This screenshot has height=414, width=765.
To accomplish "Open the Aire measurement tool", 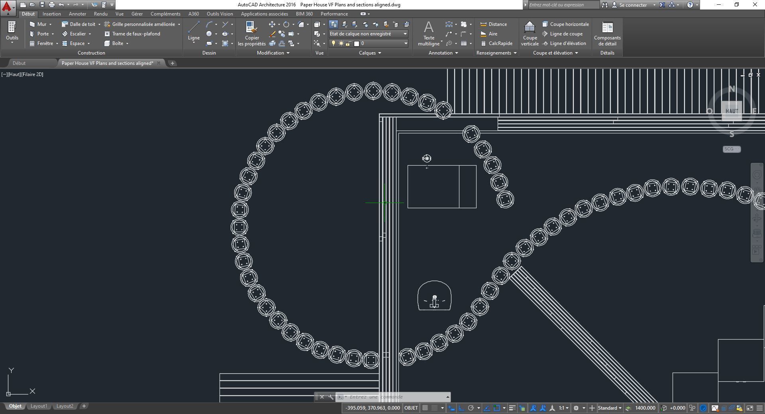I will tap(488, 34).
